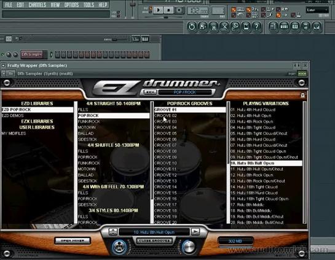The image size is (335, 260).
Task: Click the up/down groove stepper arrows
Action: click(113, 231)
